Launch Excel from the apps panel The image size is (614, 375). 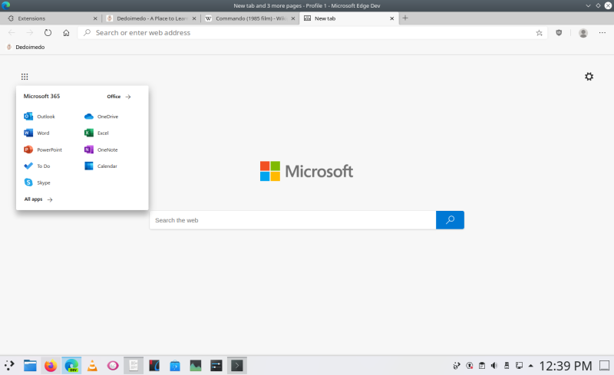point(97,133)
